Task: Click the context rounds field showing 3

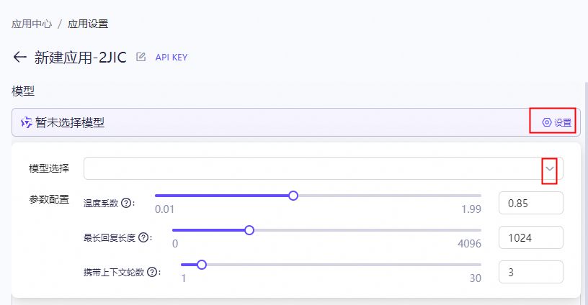Action: pos(530,272)
